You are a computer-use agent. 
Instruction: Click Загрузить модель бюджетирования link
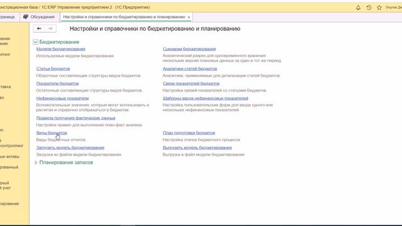tap(70, 148)
